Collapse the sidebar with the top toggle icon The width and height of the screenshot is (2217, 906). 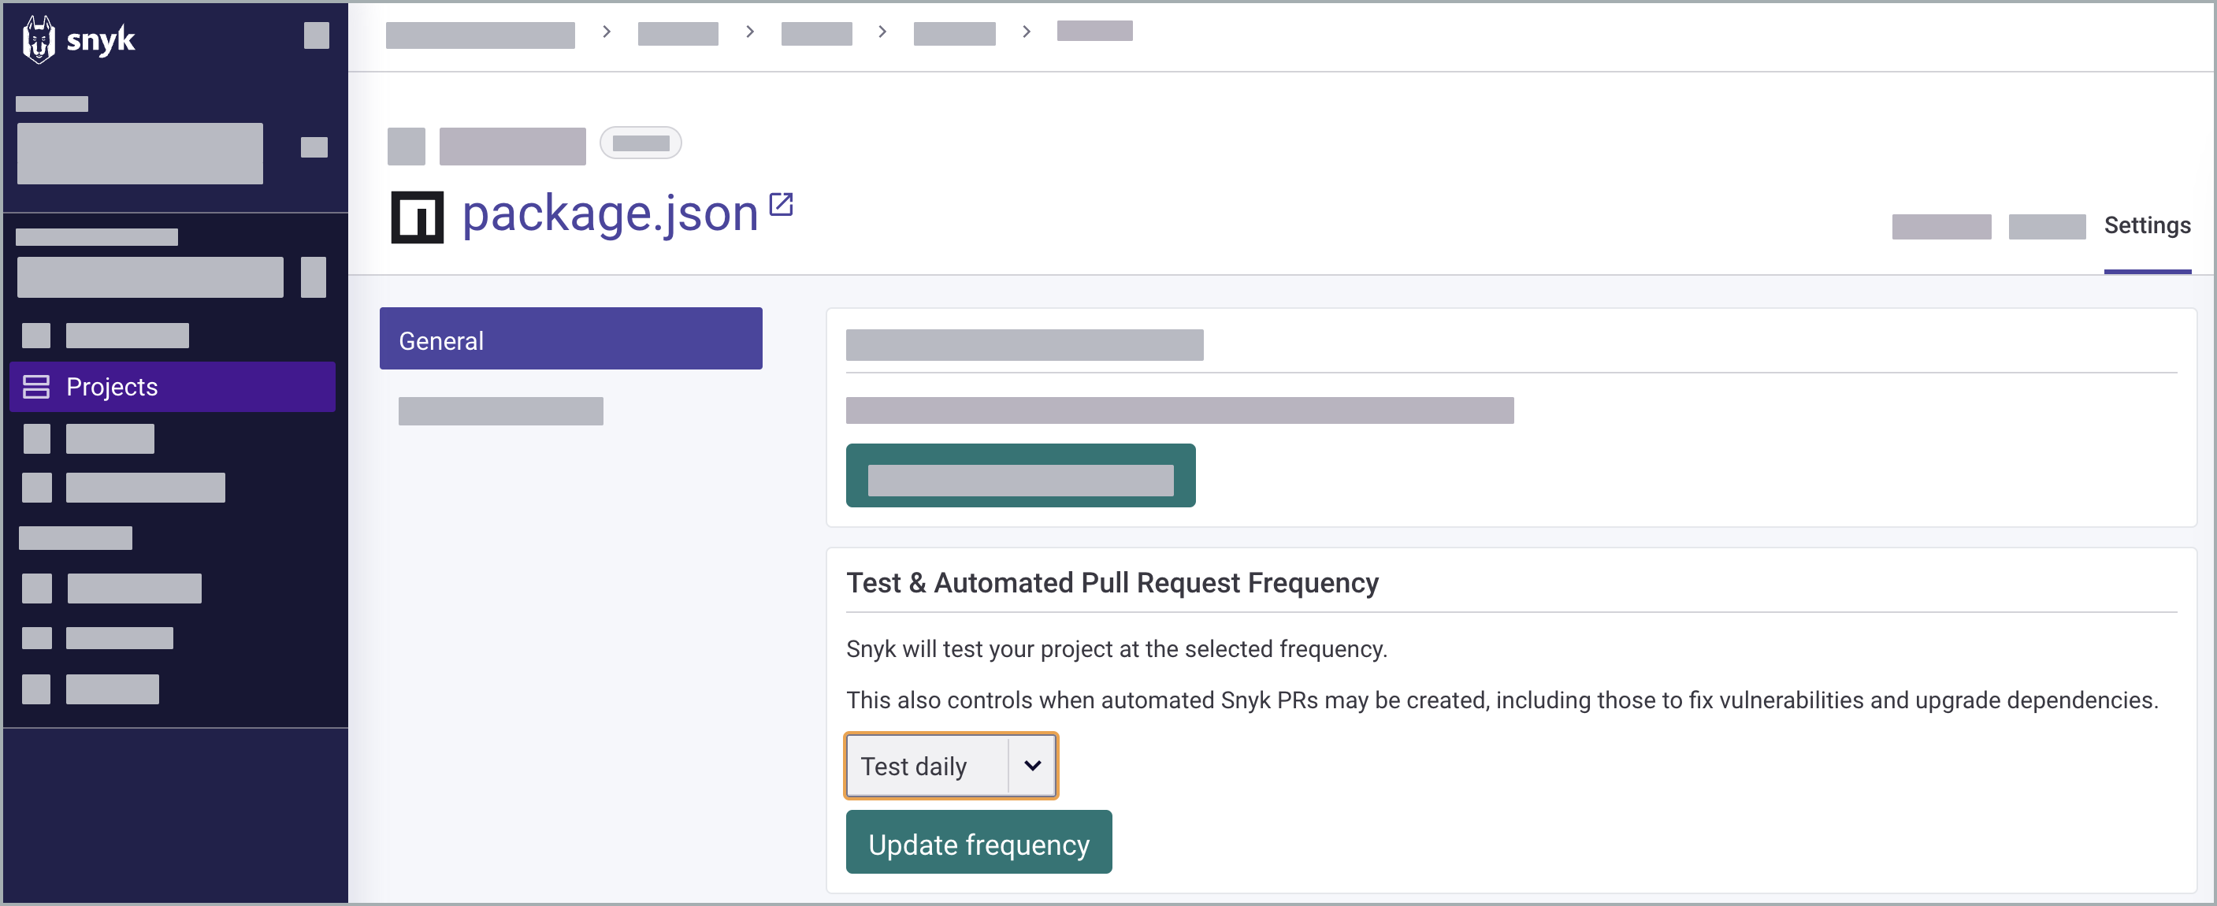pyautogui.click(x=315, y=35)
